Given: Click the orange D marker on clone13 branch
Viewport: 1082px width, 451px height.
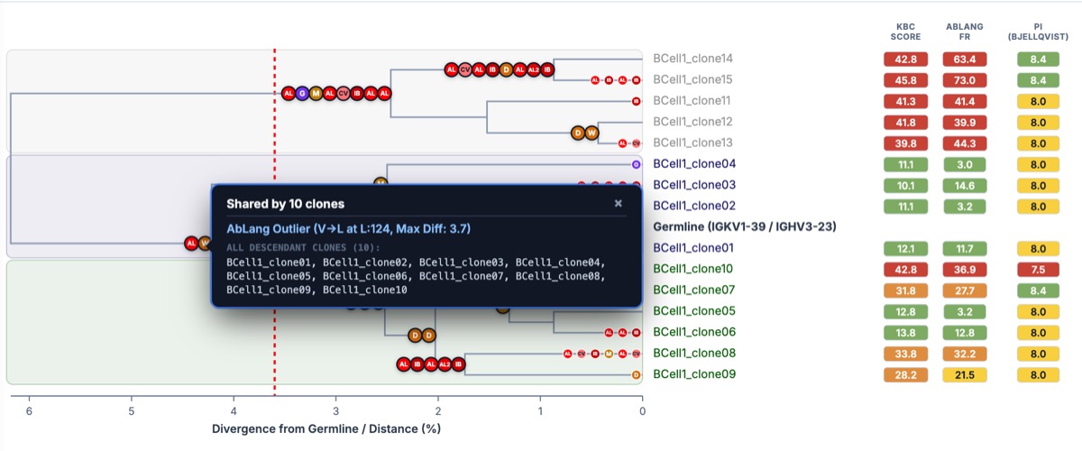Looking at the screenshot, I should [578, 133].
